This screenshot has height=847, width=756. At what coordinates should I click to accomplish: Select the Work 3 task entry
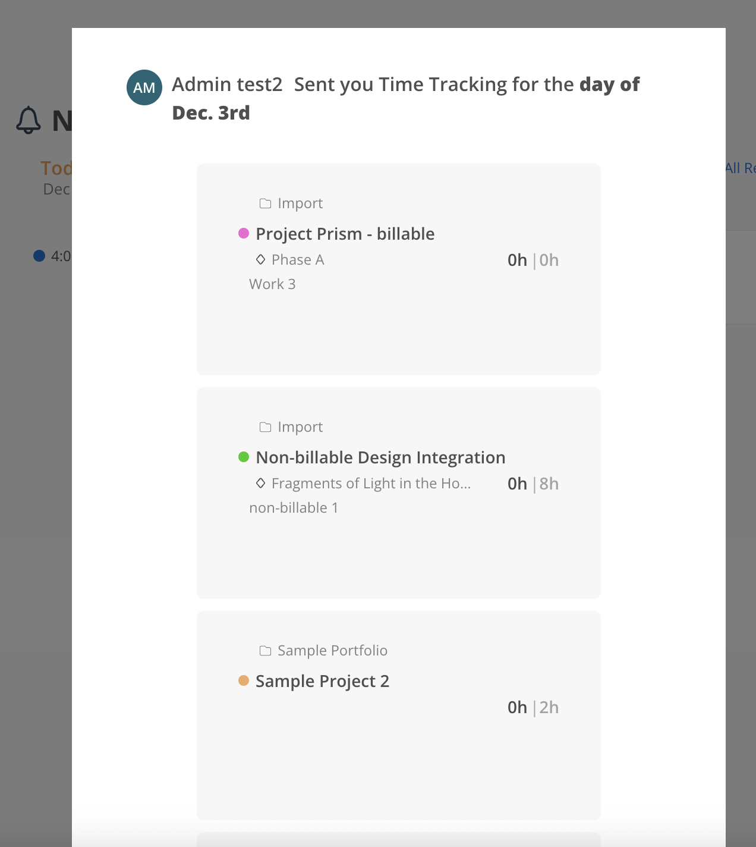272,284
